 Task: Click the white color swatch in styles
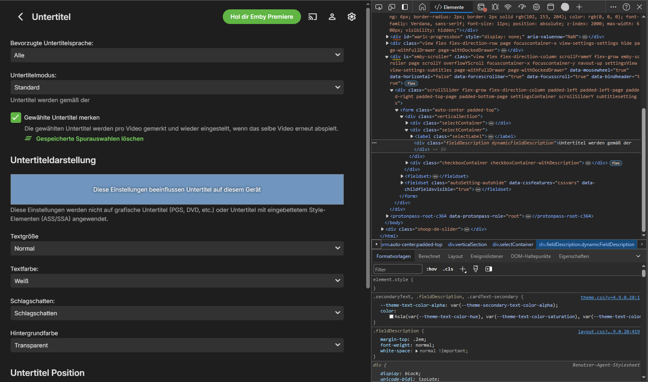[x=391, y=317]
